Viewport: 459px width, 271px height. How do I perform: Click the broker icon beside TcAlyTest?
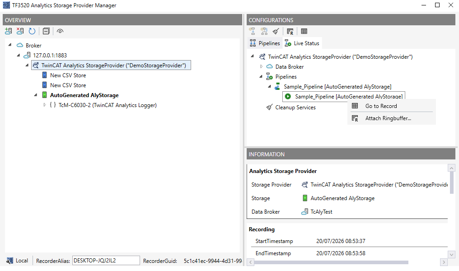[305, 211]
